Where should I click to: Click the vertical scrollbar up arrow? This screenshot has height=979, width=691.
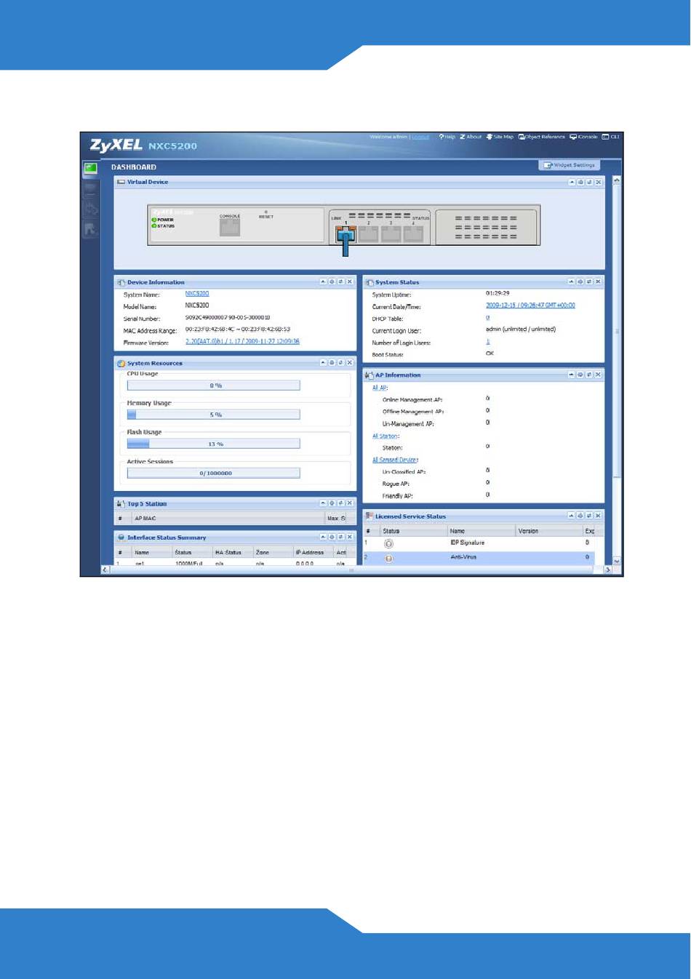pos(618,180)
